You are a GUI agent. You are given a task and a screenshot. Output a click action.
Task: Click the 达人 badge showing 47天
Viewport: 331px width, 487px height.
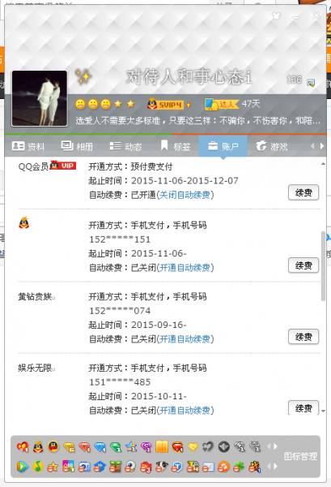click(222, 104)
